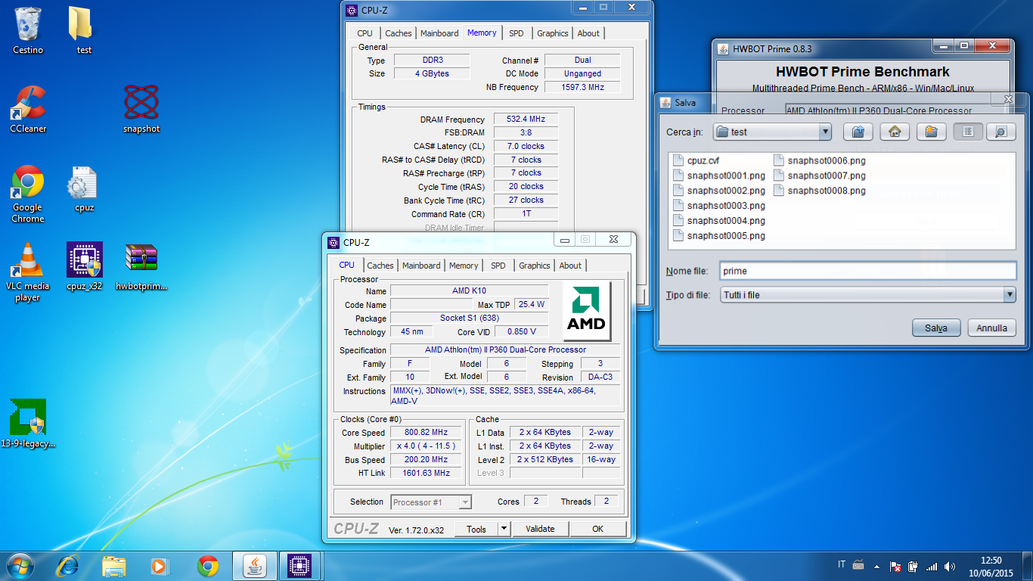The image size is (1033, 581).
Task: Click the Tools button in CPU-Z
Action: tap(476, 529)
